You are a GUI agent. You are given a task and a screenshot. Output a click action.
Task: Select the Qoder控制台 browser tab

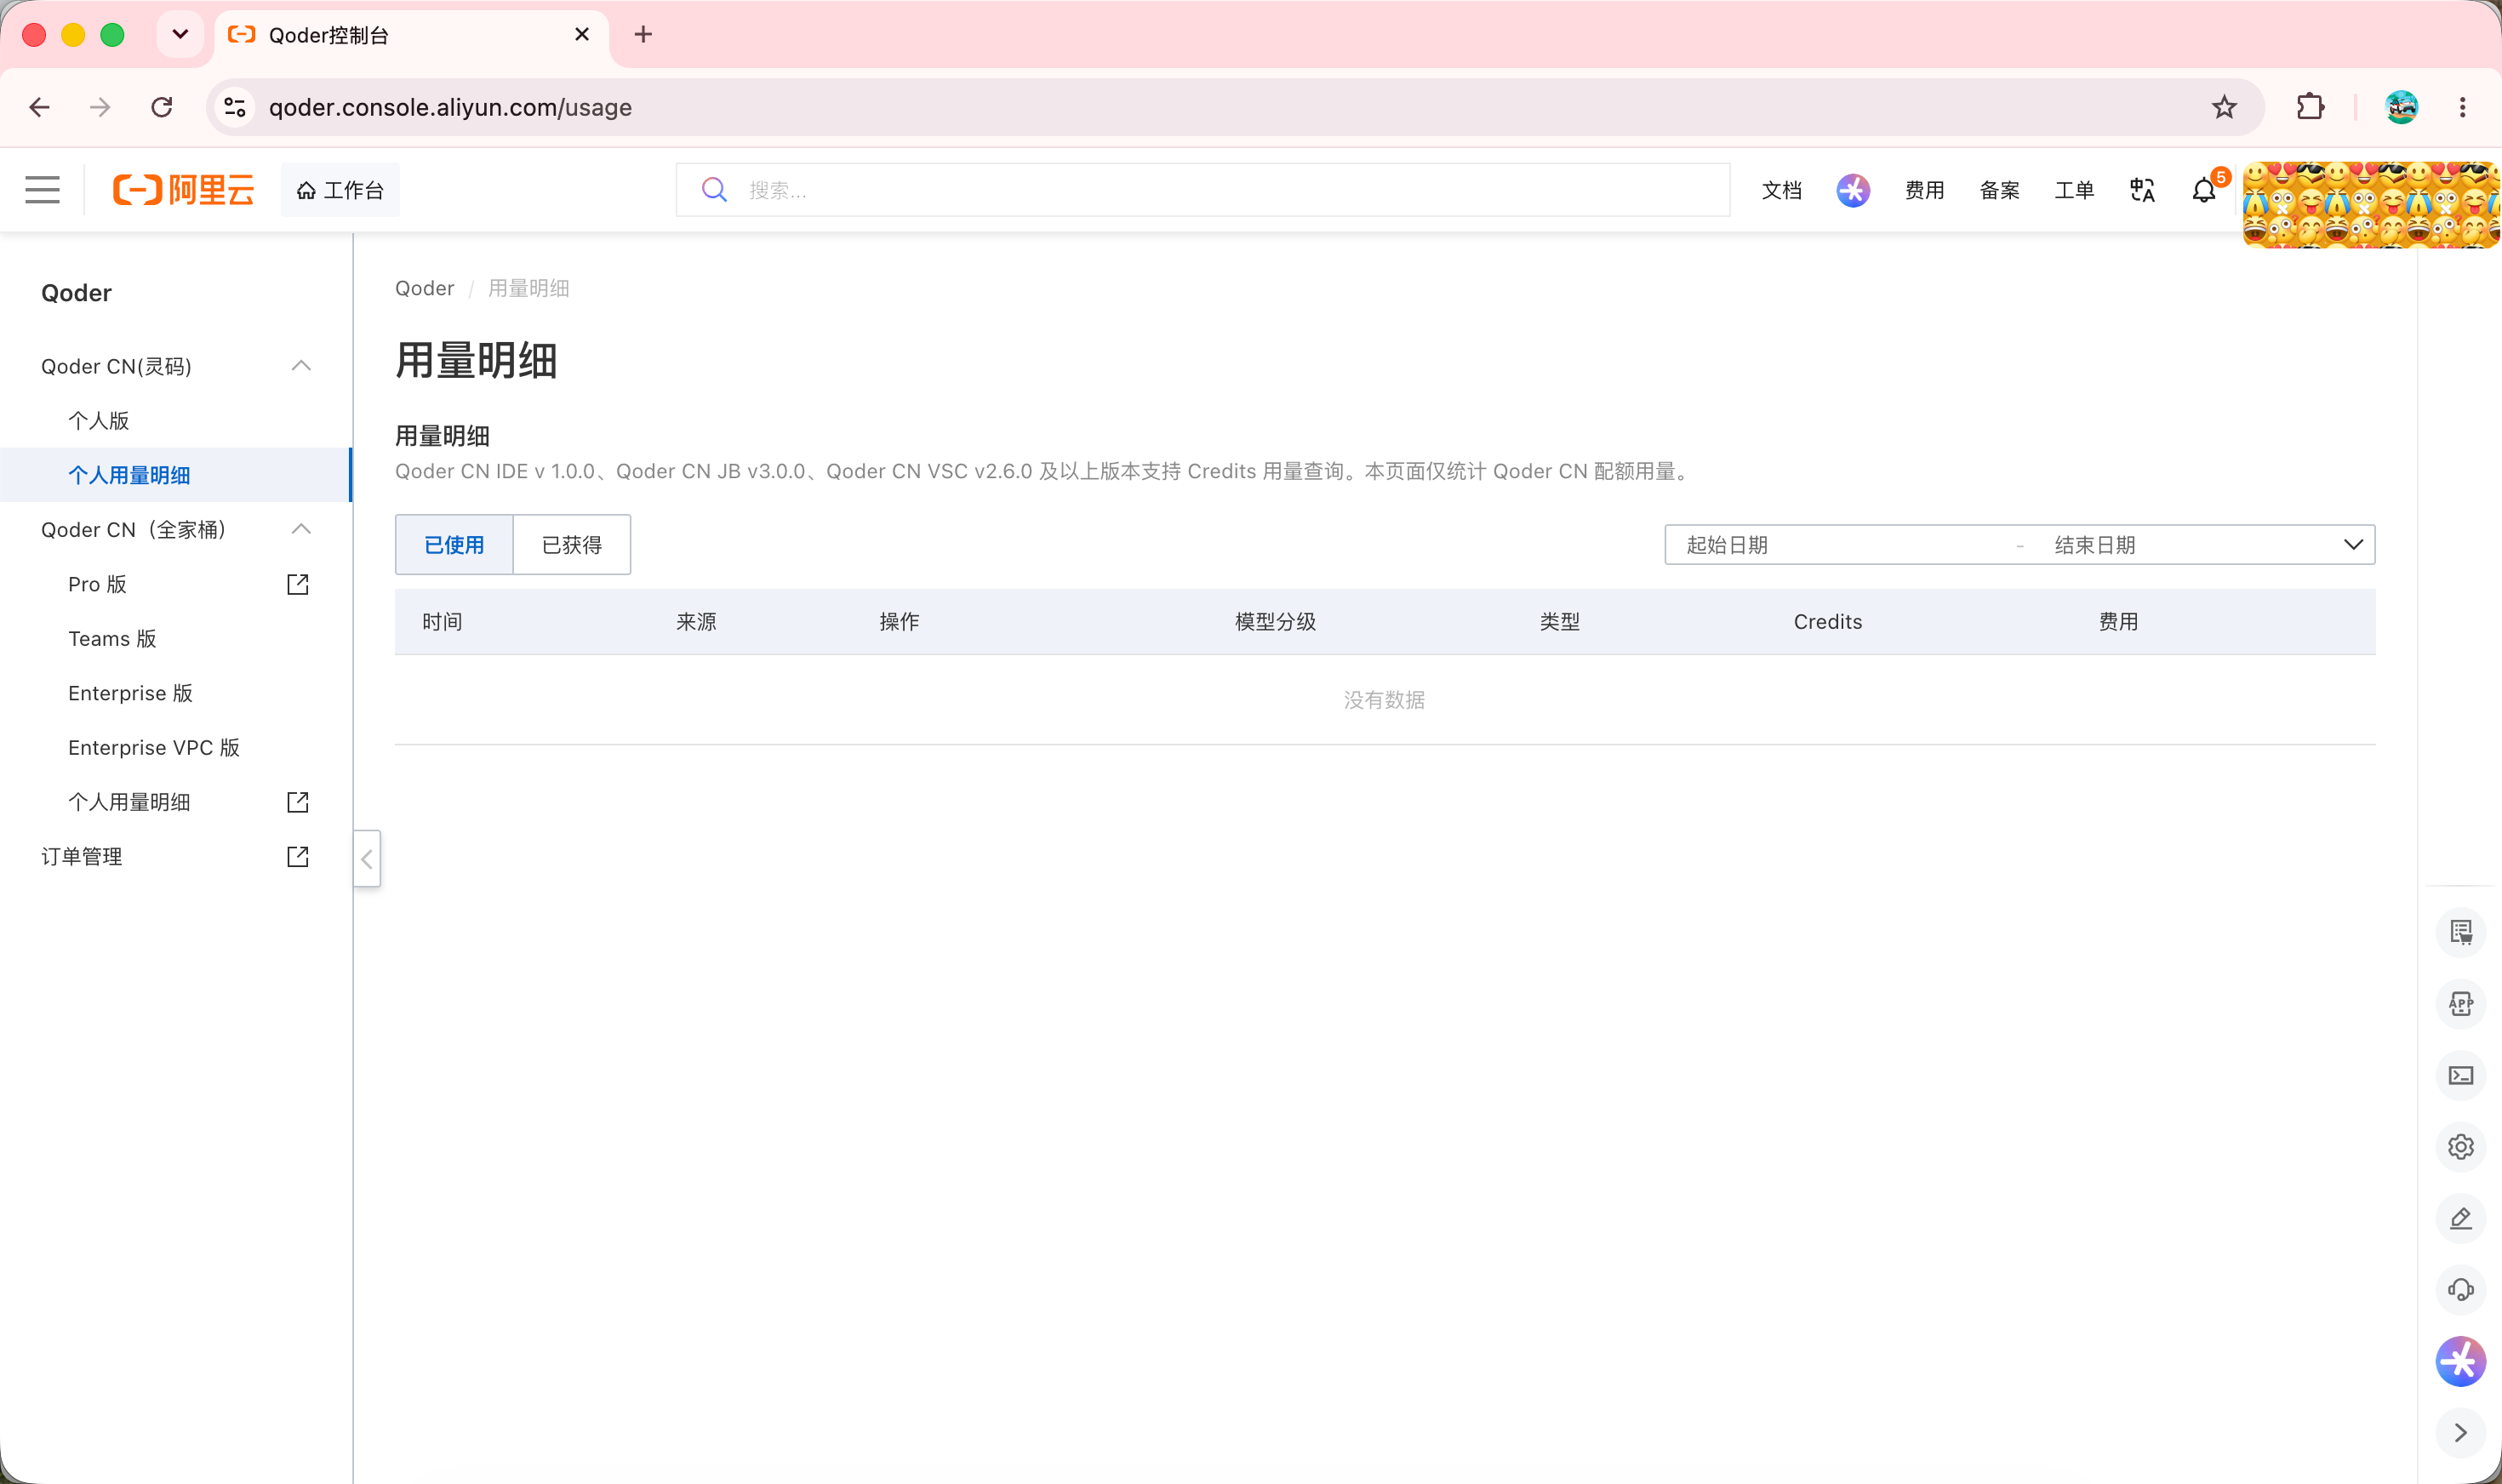[411, 35]
